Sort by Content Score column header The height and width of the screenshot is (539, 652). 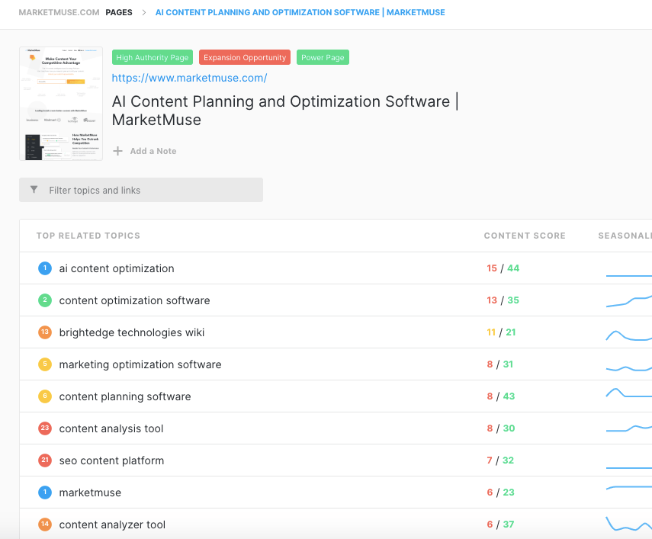pos(525,236)
